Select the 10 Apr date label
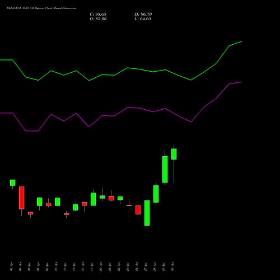The image size is (280, 280). (x=56, y=267)
